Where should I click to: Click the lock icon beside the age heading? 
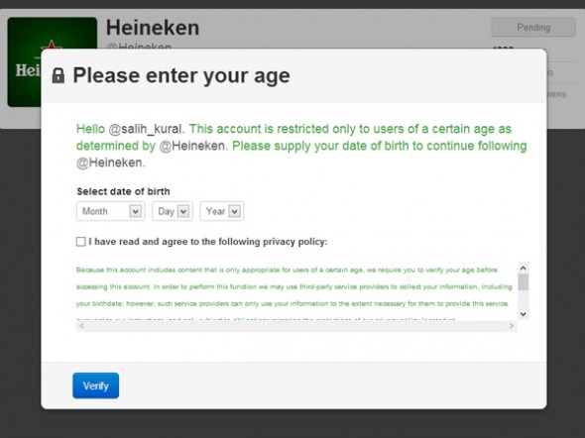pyautogui.click(x=58, y=75)
